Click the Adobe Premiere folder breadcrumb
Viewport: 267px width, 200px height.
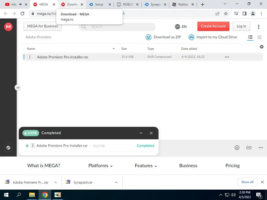click(x=38, y=37)
